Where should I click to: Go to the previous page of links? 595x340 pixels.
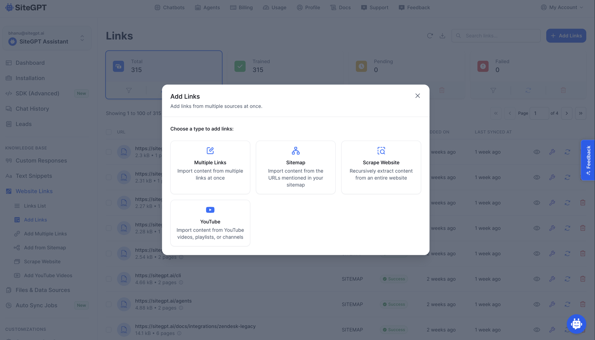509,113
